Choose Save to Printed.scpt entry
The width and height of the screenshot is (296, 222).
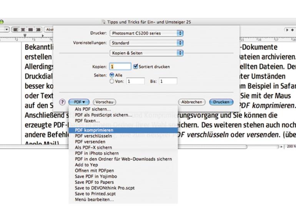tap(123, 194)
